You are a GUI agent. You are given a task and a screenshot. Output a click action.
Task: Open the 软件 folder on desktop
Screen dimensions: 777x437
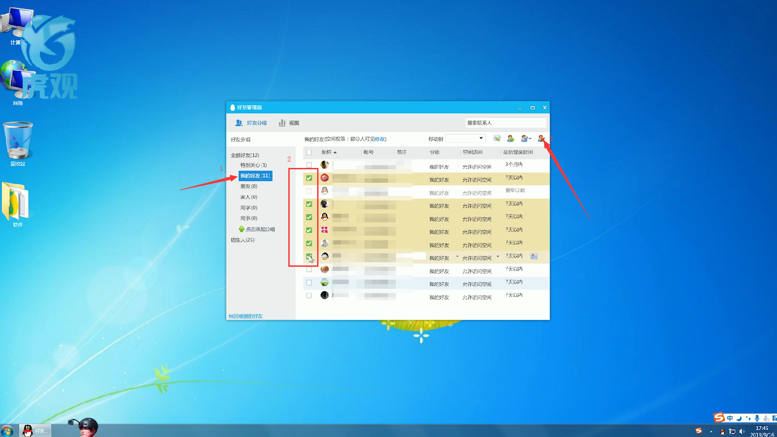[17, 205]
